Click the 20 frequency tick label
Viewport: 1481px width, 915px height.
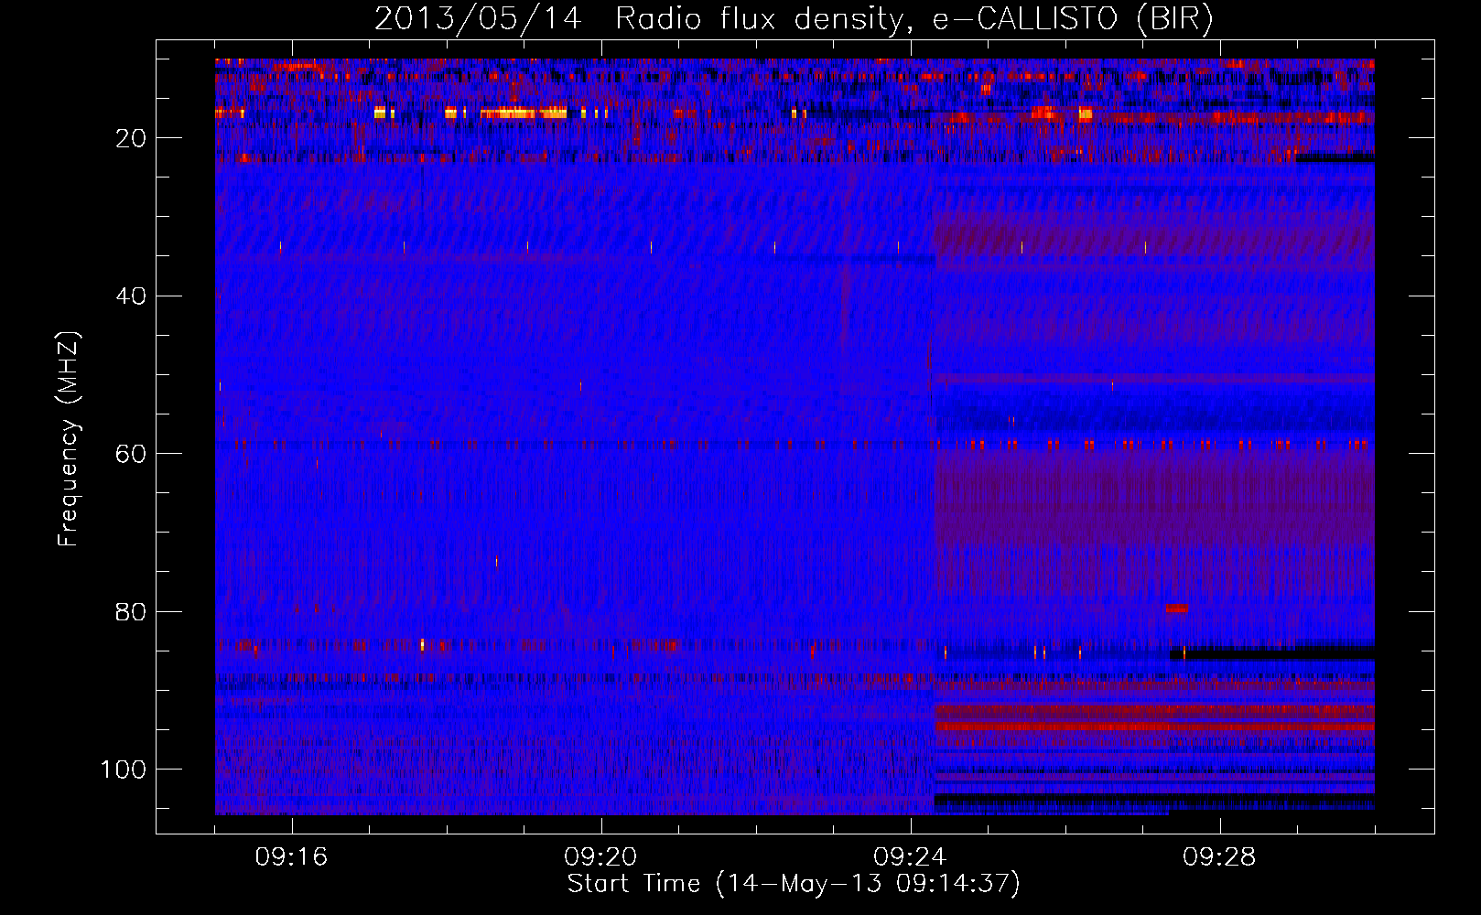pyautogui.click(x=131, y=138)
